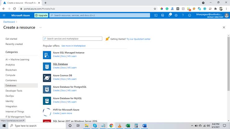Click the Windows taskbar search box
This screenshot has height=129, width=230.
coord(37,126)
